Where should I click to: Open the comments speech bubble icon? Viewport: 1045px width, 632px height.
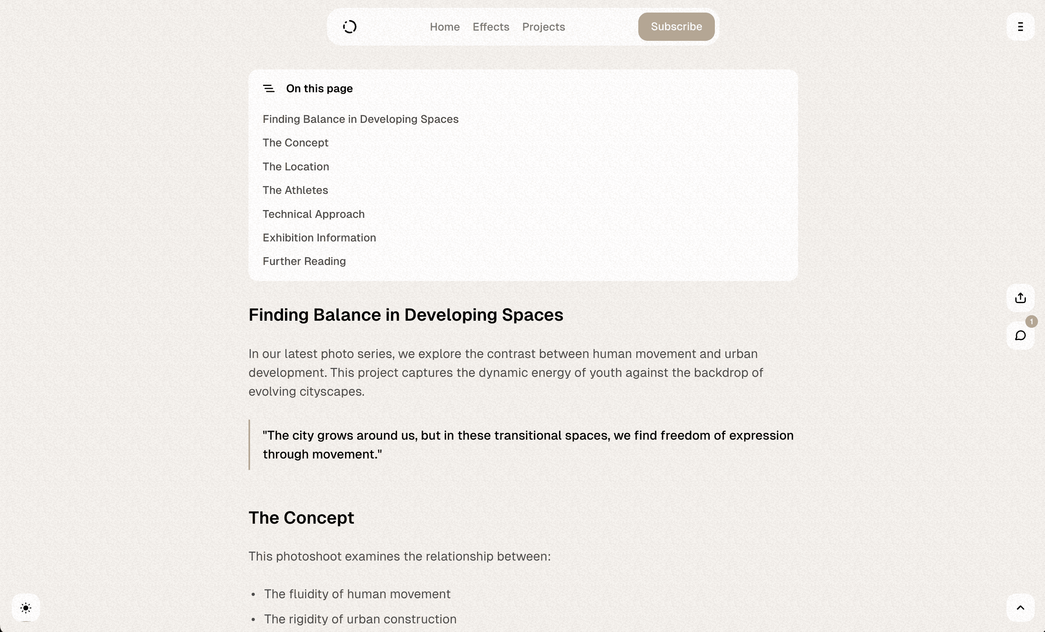(1020, 336)
